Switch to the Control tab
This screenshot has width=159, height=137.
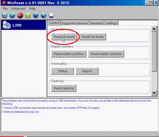[54, 23]
